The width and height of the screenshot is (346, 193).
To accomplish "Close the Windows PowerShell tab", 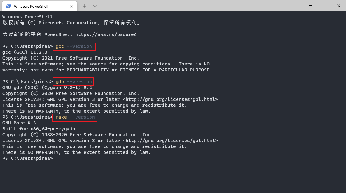I will tap(72, 6).
